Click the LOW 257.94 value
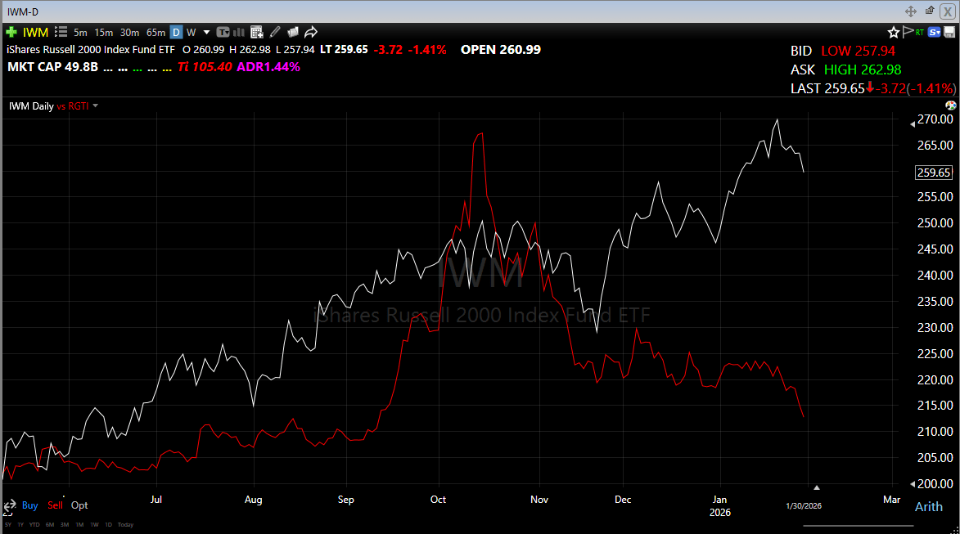Viewport: 960px width, 534px height. tap(859, 51)
